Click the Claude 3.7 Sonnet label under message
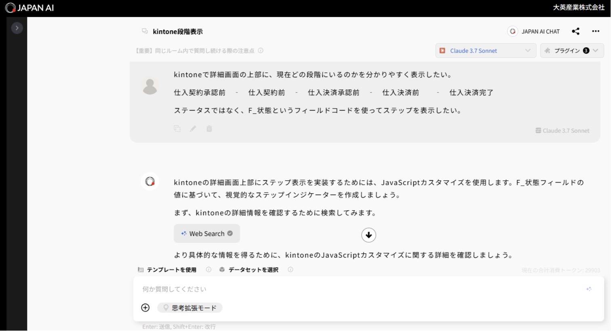 pyautogui.click(x=563, y=131)
